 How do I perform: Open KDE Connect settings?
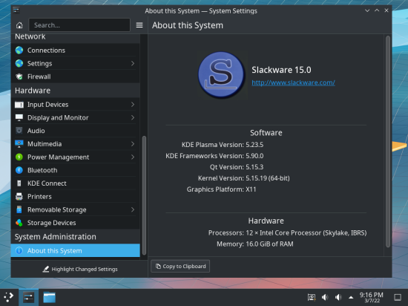pos(75,183)
